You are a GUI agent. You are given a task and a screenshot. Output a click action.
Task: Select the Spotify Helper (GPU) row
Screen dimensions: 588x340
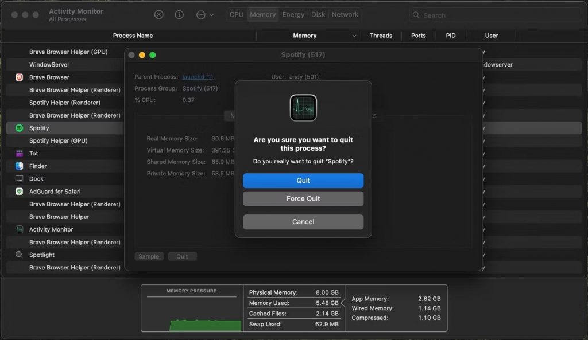[x=59, y=141]
